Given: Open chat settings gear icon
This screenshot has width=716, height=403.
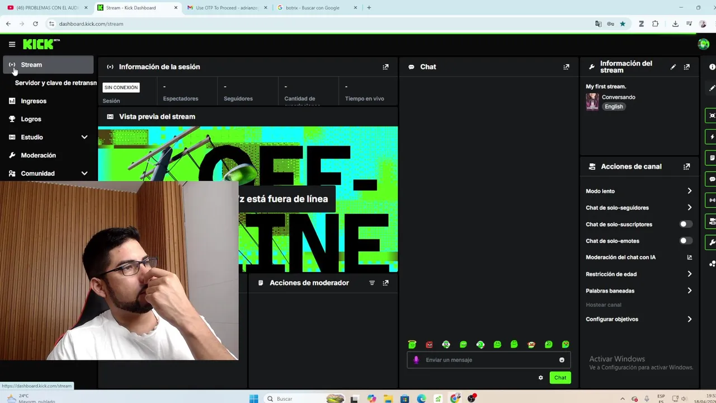Looking at the screenshot, I should click(x=540, y=378).
